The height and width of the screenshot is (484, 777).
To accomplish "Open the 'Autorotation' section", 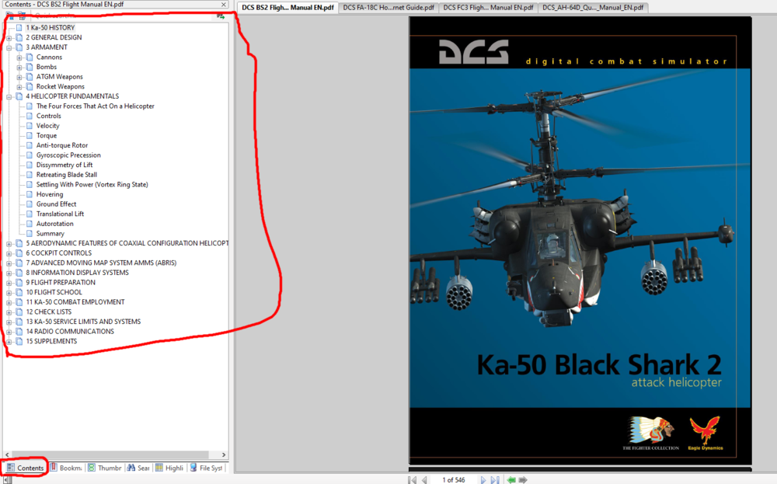I will [x=54, y=224].
